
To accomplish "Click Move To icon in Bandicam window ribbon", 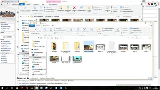I will click(x=61, y=8).
